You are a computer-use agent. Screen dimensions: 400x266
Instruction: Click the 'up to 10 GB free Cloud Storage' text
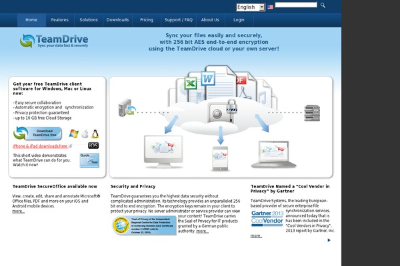[43, 118]
